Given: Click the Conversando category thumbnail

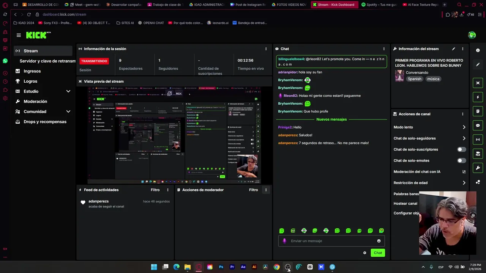Looking at the screenshot, I should (399, 75).
